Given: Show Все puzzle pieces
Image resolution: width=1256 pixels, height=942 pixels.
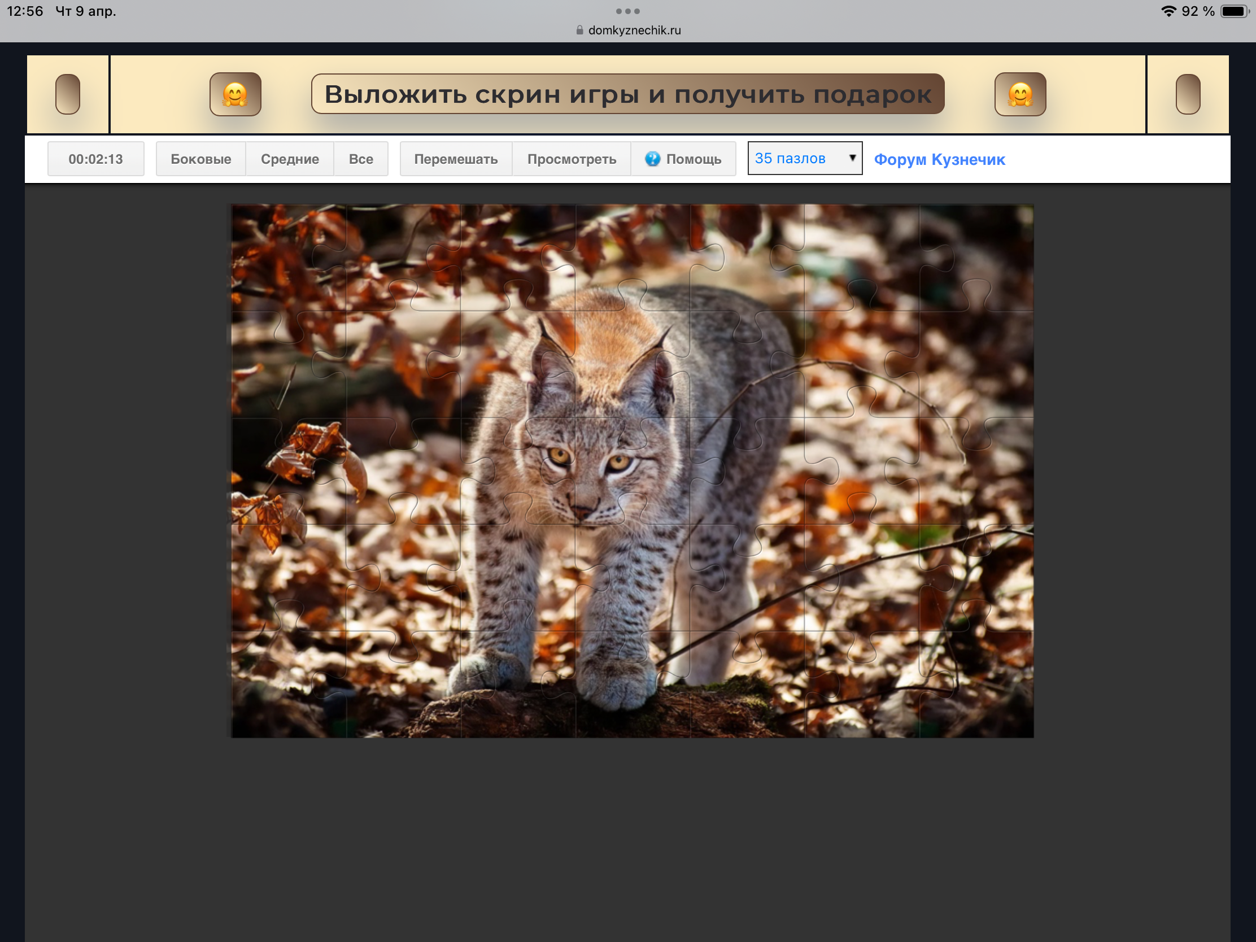Looking at the screenshot, I should click(x=360, y=159).
